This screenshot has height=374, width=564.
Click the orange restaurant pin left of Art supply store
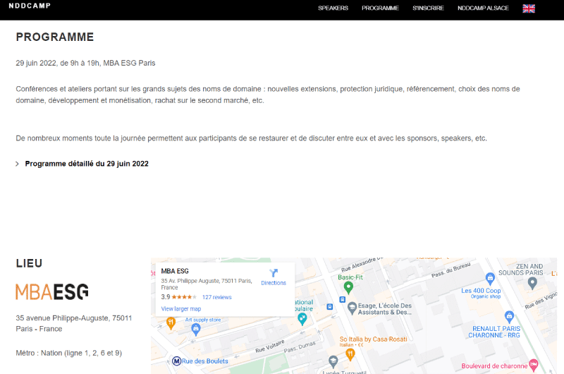click(x=171, y=323)
